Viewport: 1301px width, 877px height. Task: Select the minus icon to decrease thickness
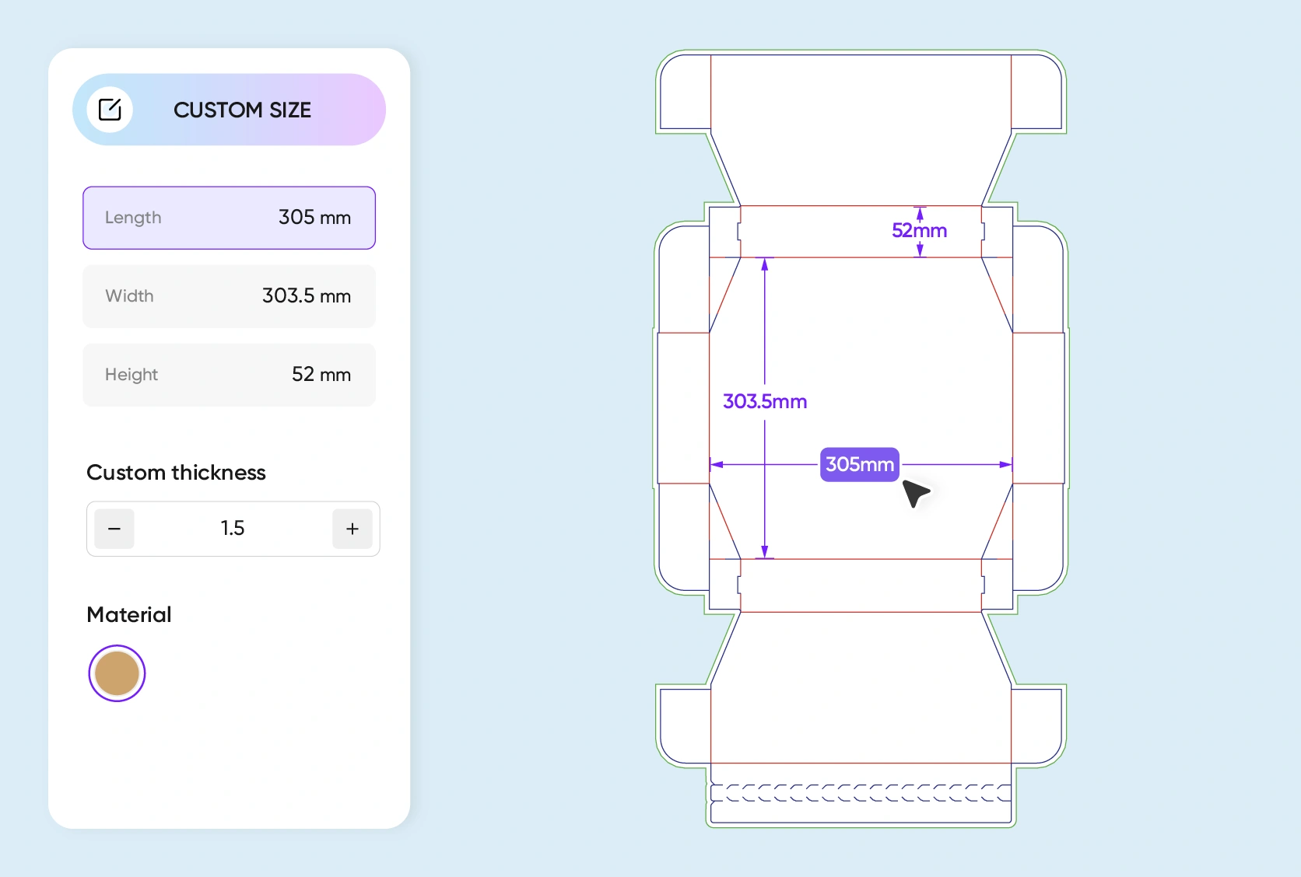pyautogui.click(x=114, y=529)
